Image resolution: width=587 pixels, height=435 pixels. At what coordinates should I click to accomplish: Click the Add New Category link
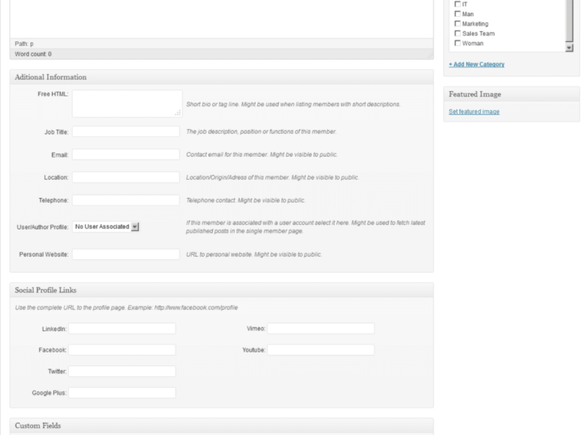coord(477,64)
